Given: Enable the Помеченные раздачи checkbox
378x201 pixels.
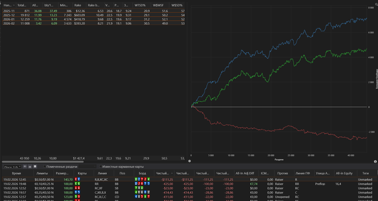Looking at the screenshot, I should point(45,167).
